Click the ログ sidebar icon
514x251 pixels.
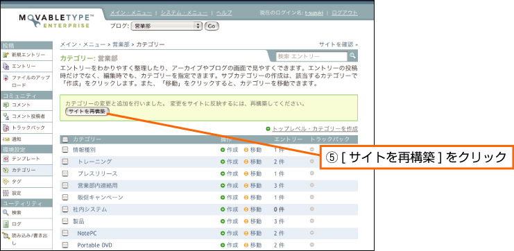click(6, 224)
